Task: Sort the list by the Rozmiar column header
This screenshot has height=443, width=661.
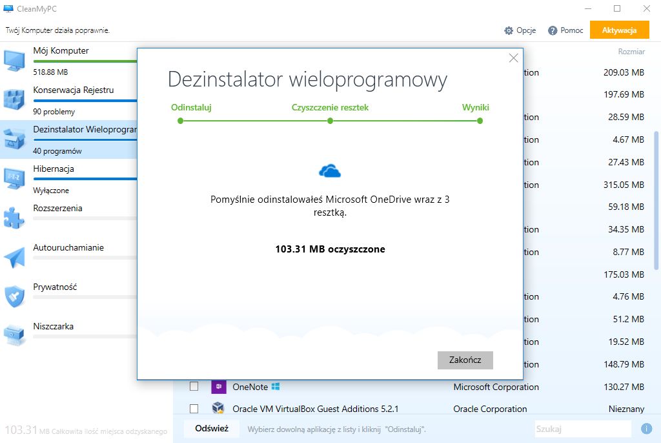Action: click(631, 52)
